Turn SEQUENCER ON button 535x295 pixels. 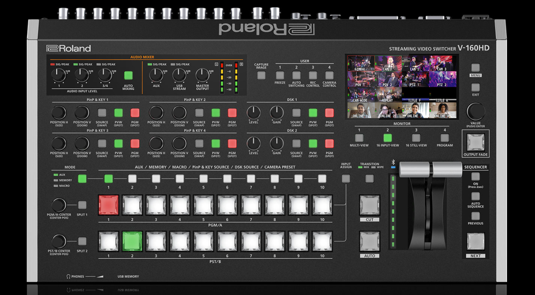click(475, 176)
